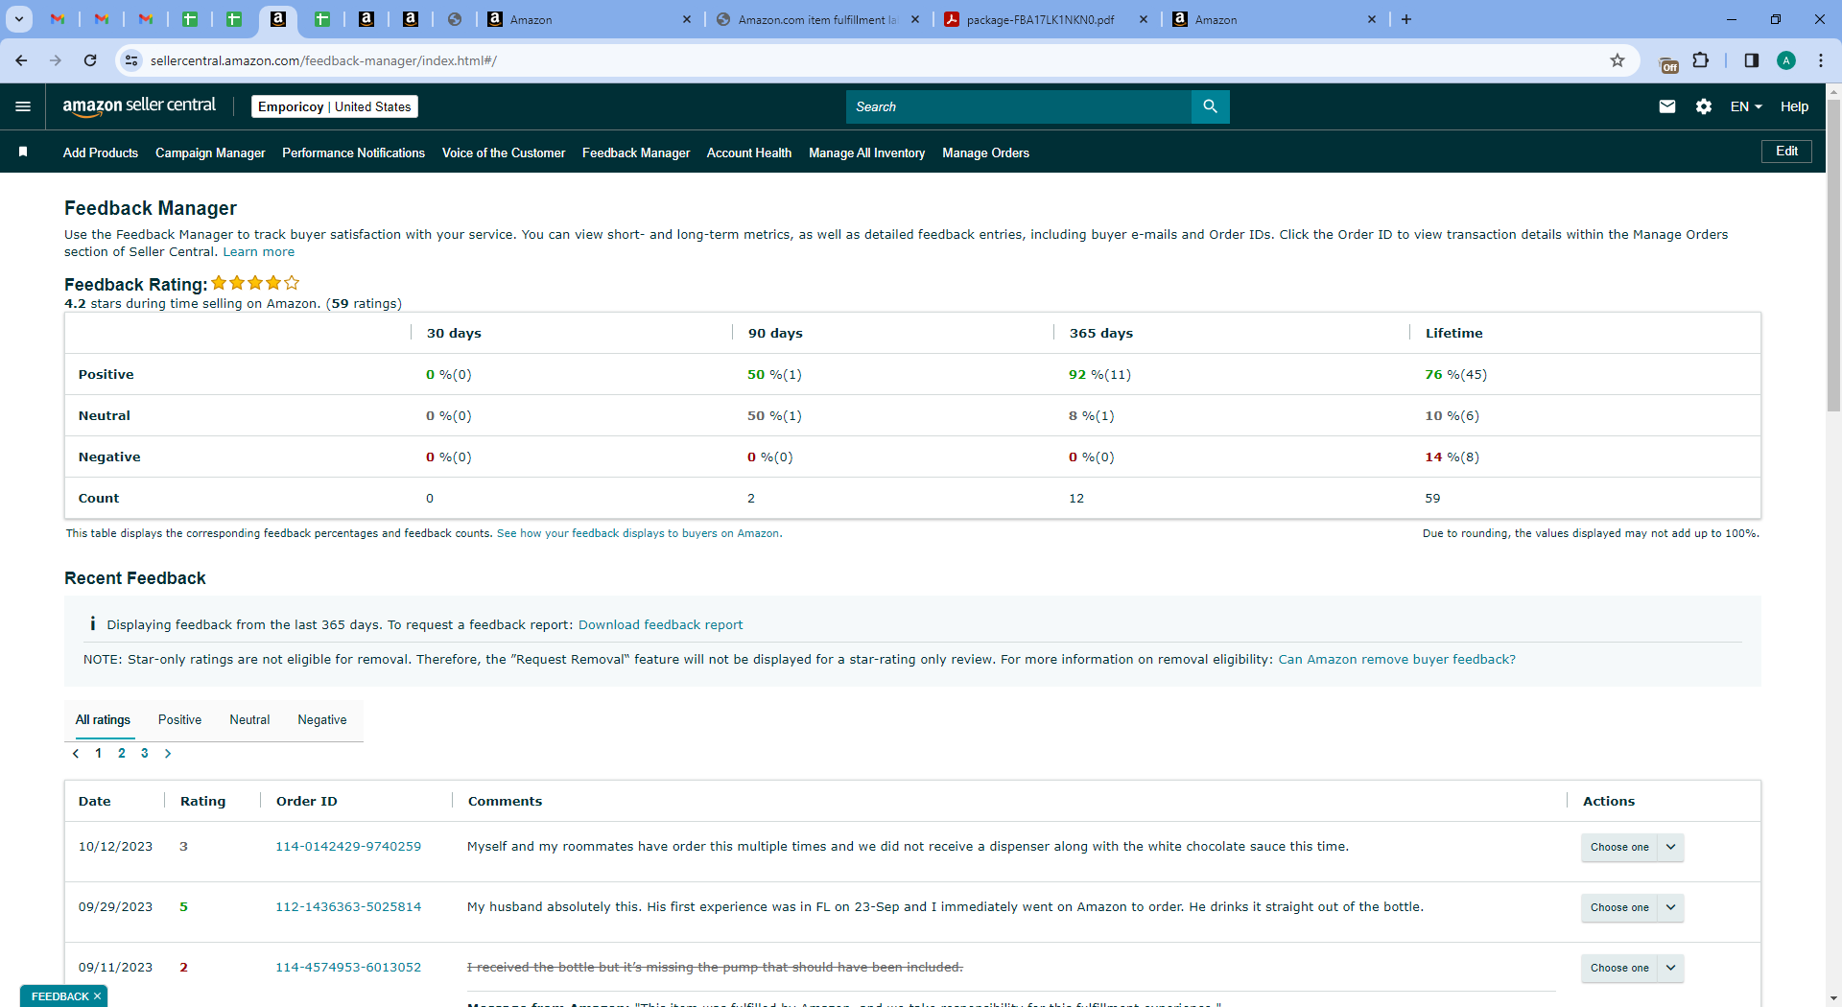Open Manage Orders
1842x1007 pixels.
coord(985,152)
